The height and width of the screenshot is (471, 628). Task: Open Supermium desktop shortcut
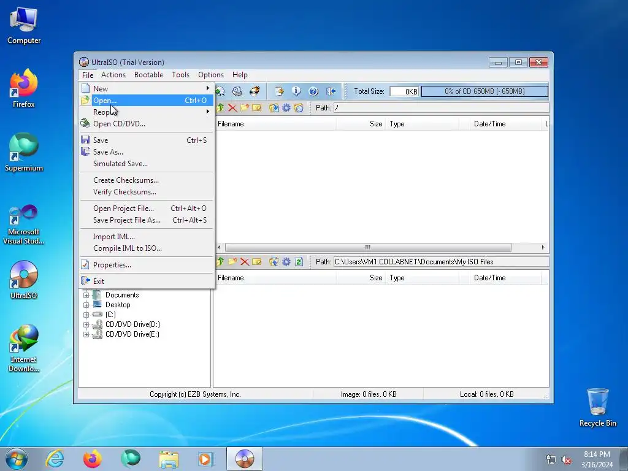pos(24,152)
